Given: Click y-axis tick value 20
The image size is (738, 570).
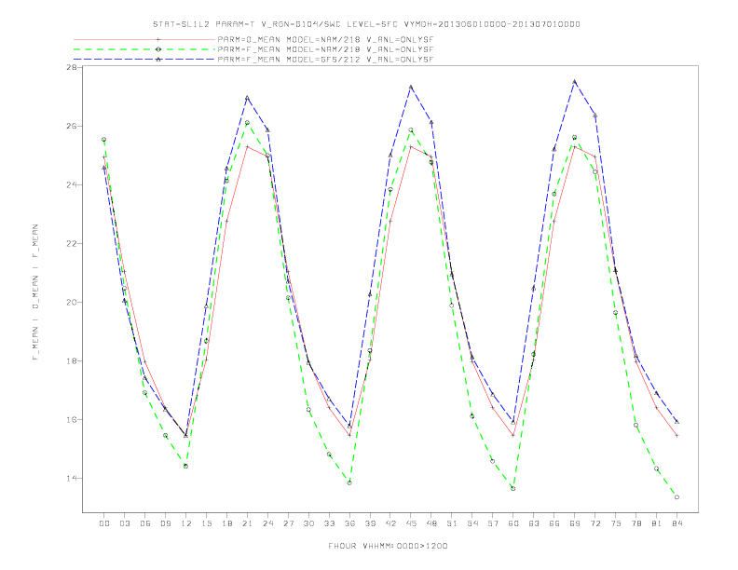Looking at the screenshot, I should tap(72, 303).
